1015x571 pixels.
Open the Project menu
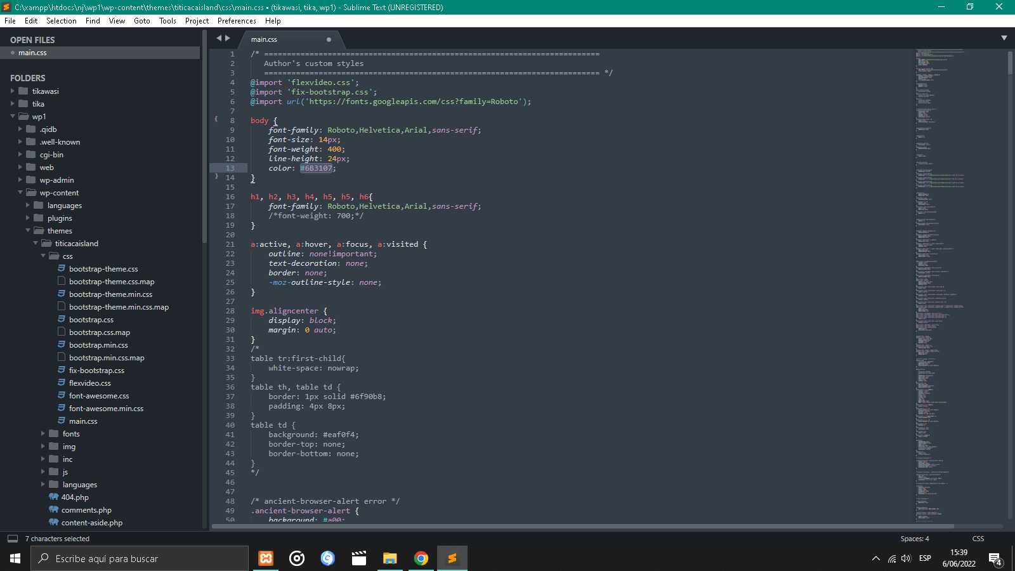[197, 21]
